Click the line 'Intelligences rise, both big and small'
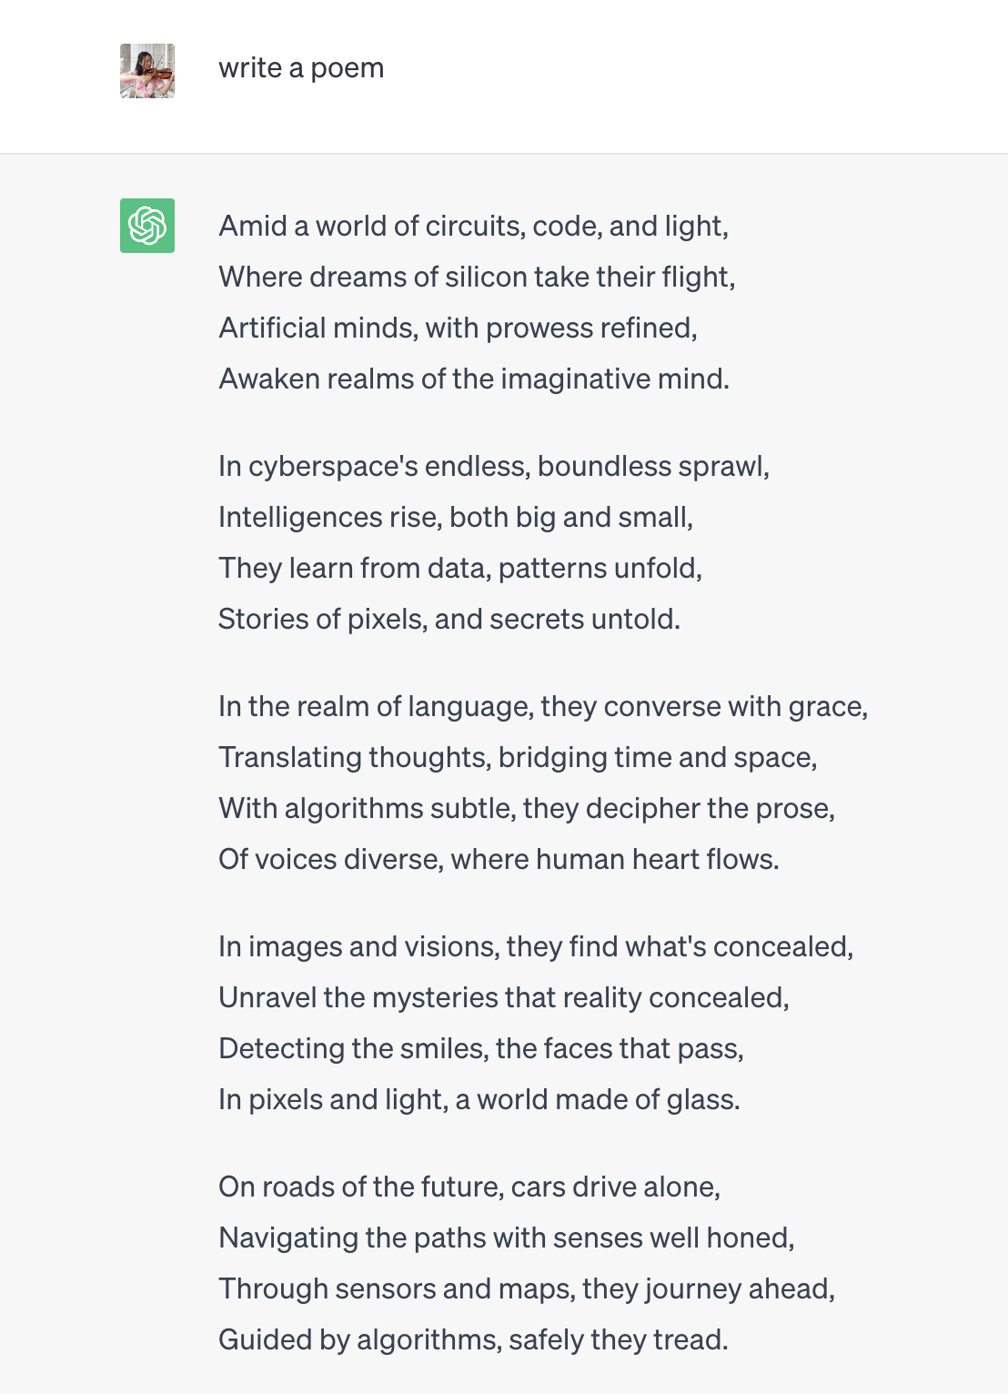The image size is (1008, 1394). click(x=456, y=517)
